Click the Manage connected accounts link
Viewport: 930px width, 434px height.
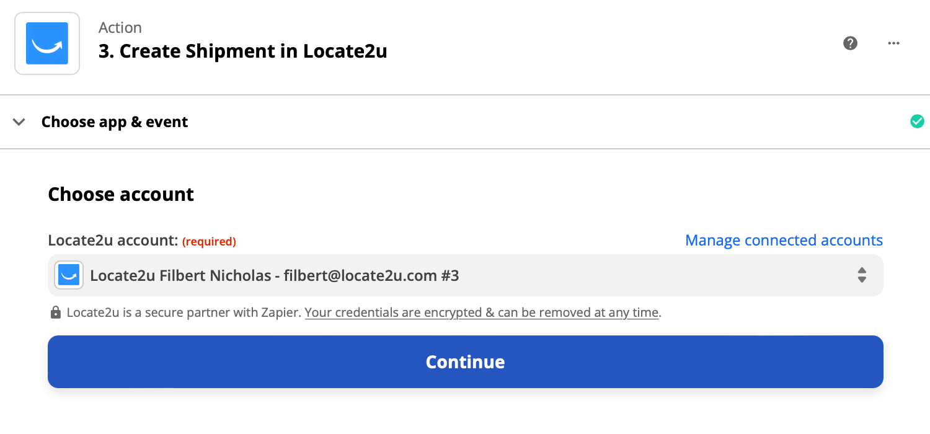tap(784, 241)
